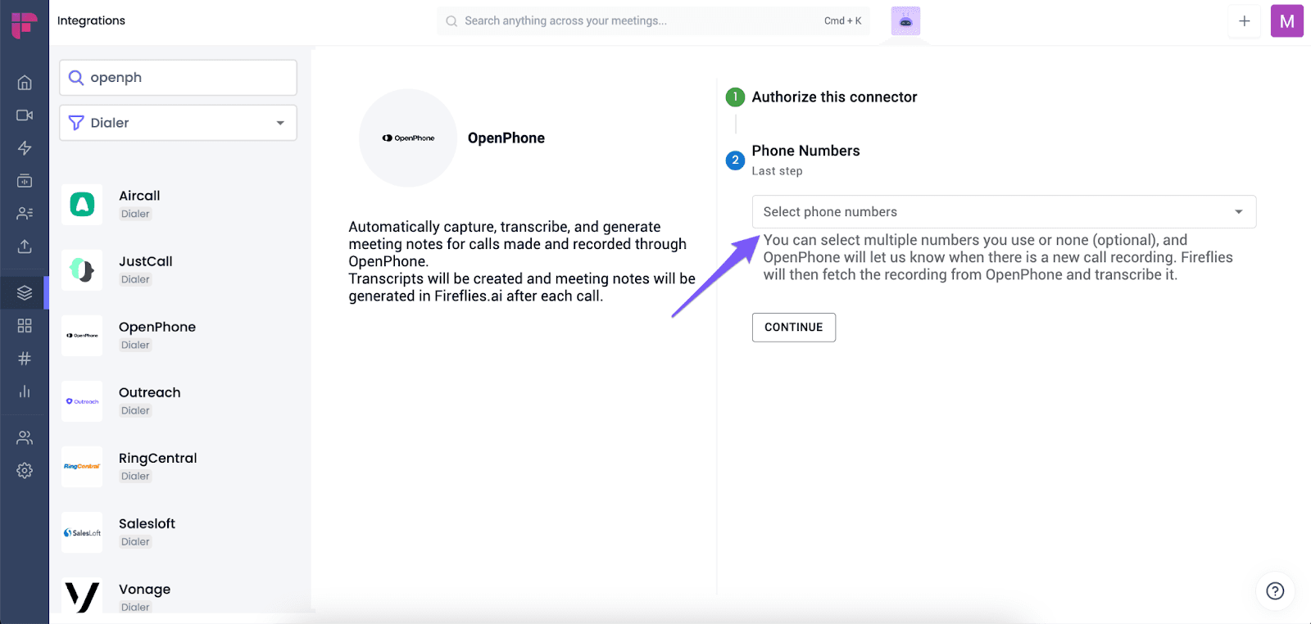Open the Select phone numbers dropdown

pos(1004,212)
